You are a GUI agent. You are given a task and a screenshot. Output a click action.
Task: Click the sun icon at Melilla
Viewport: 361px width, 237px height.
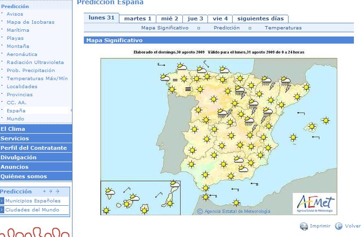236,203
